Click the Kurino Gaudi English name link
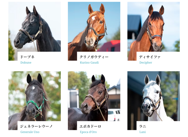Viewport: 188px width, 137px height. (89, 63)
